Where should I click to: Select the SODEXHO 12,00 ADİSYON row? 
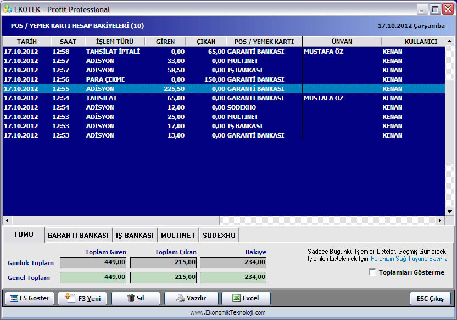(224, 107)
